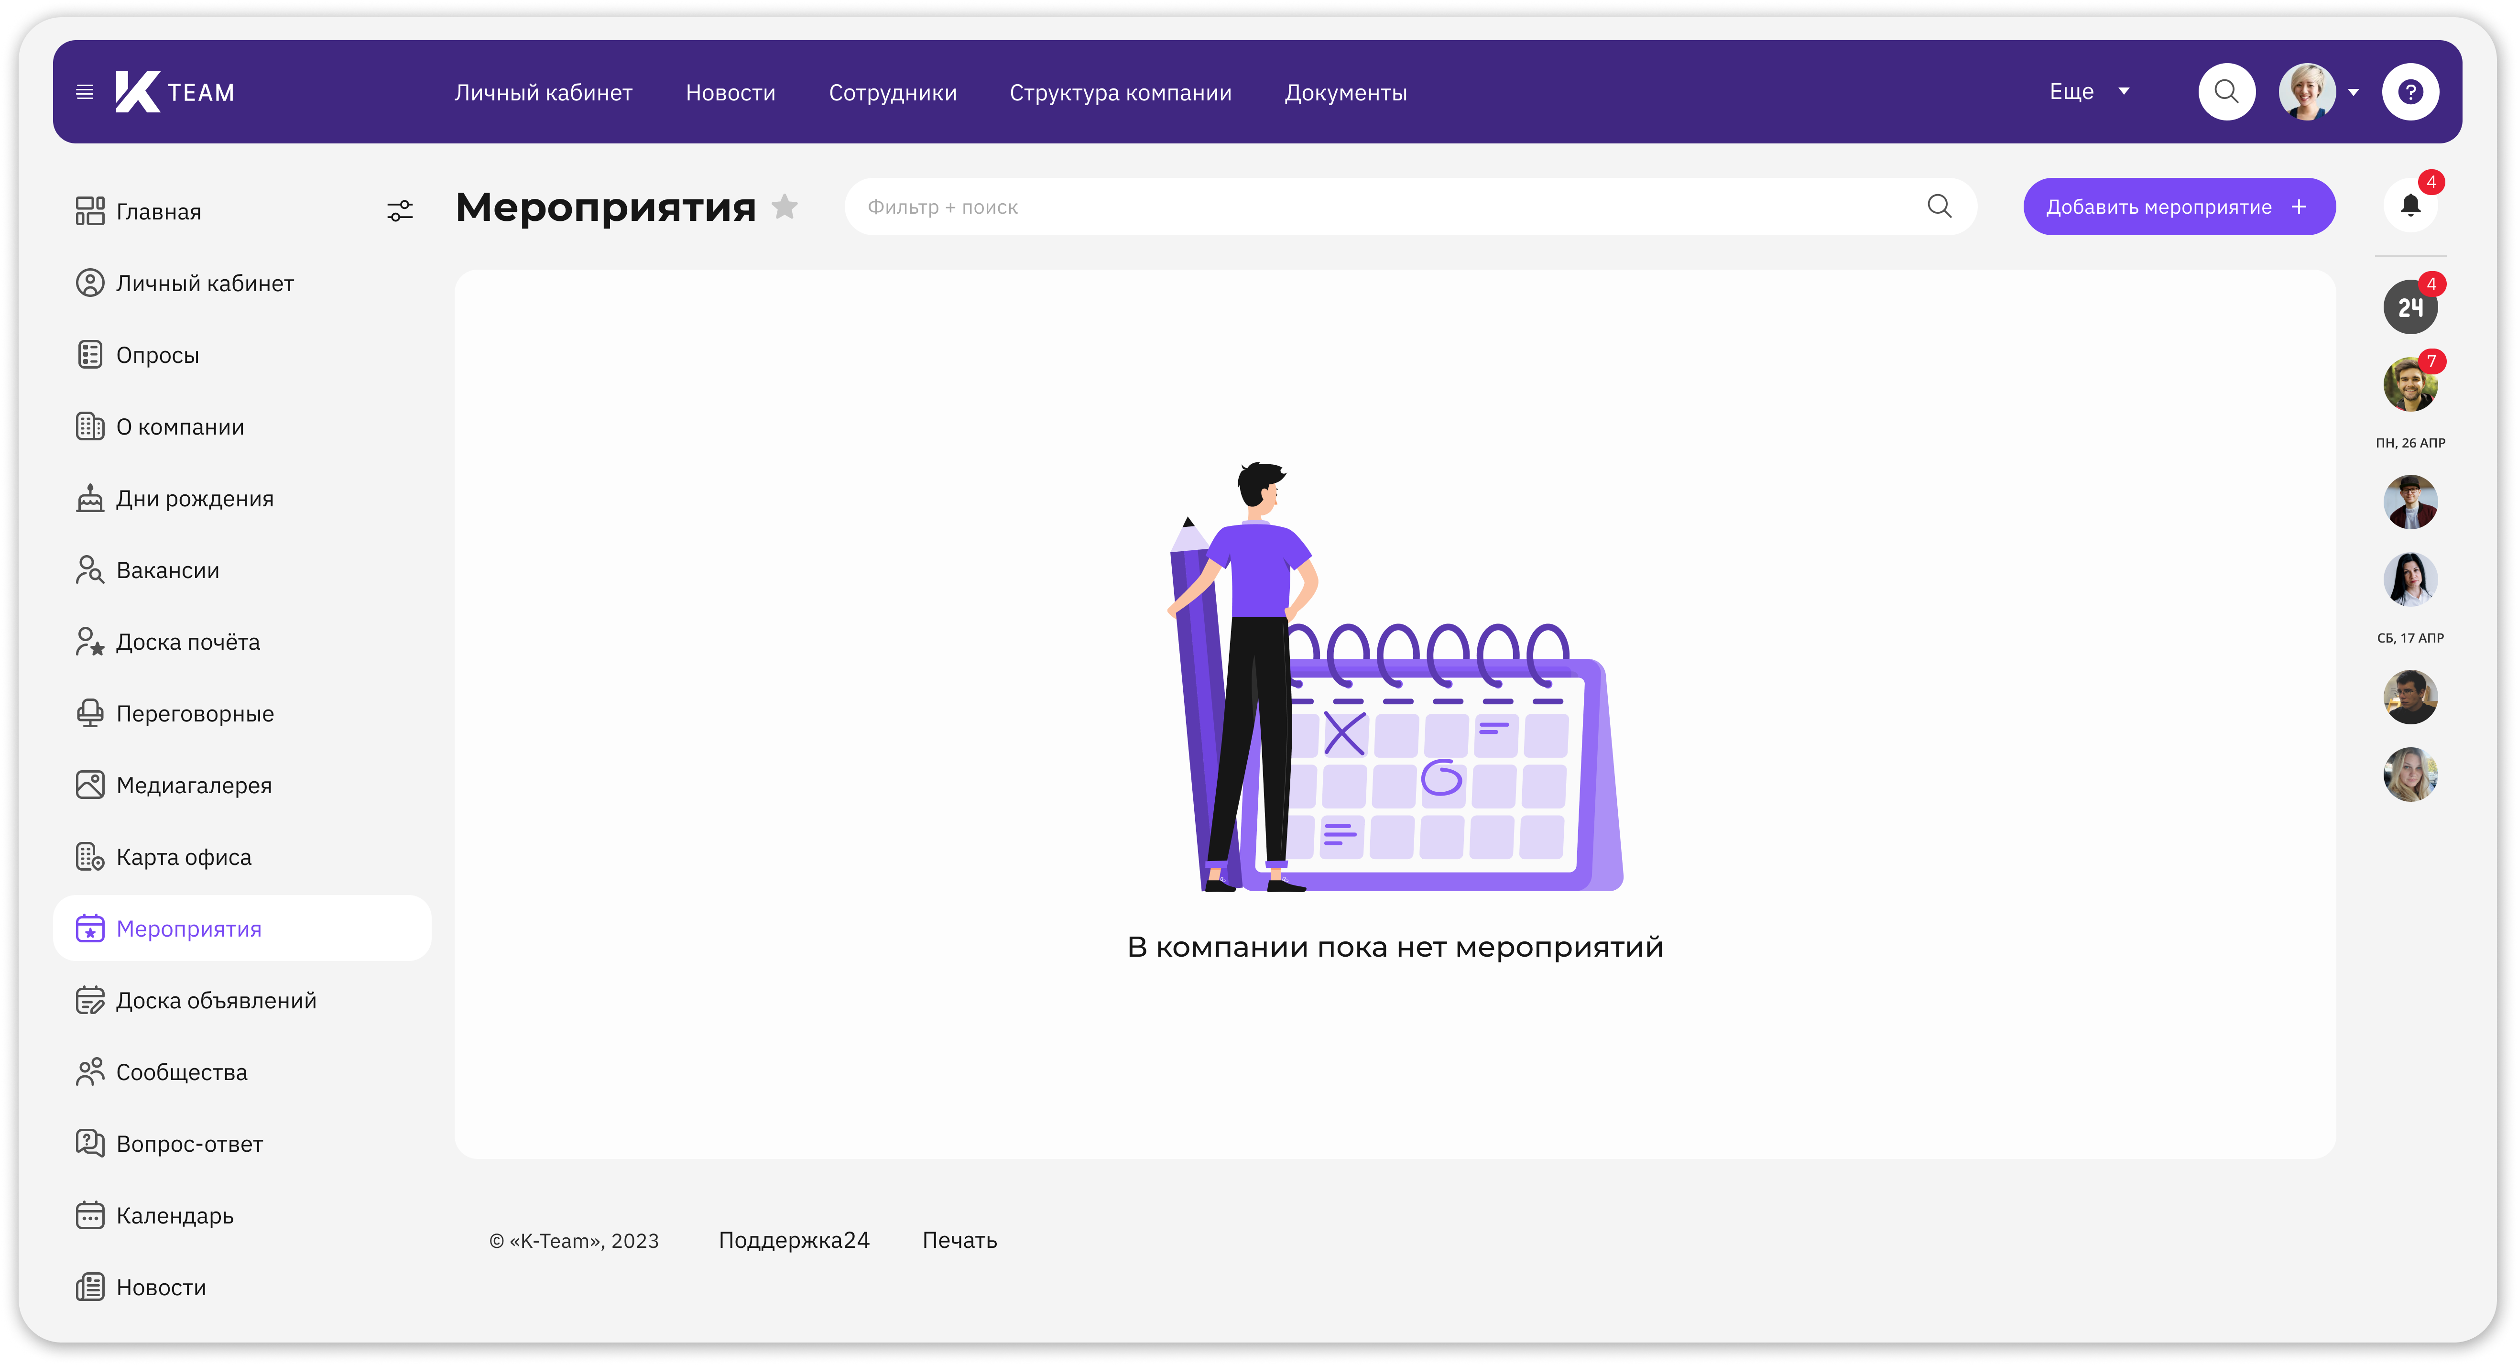Open sidebar settings sliders icon
The height and width of the screenshot is (1365, 2518).
400,211
